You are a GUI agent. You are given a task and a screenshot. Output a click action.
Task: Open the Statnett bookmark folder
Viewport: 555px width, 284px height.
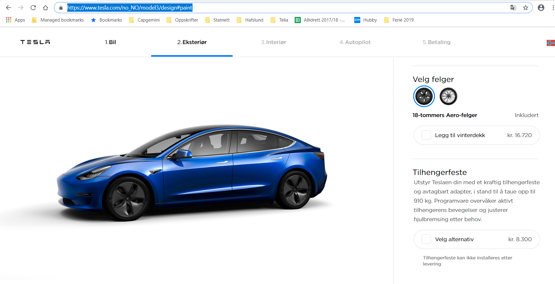point(217,20)
